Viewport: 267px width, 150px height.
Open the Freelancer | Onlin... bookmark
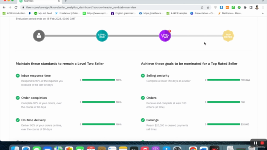tap(67, 13)
